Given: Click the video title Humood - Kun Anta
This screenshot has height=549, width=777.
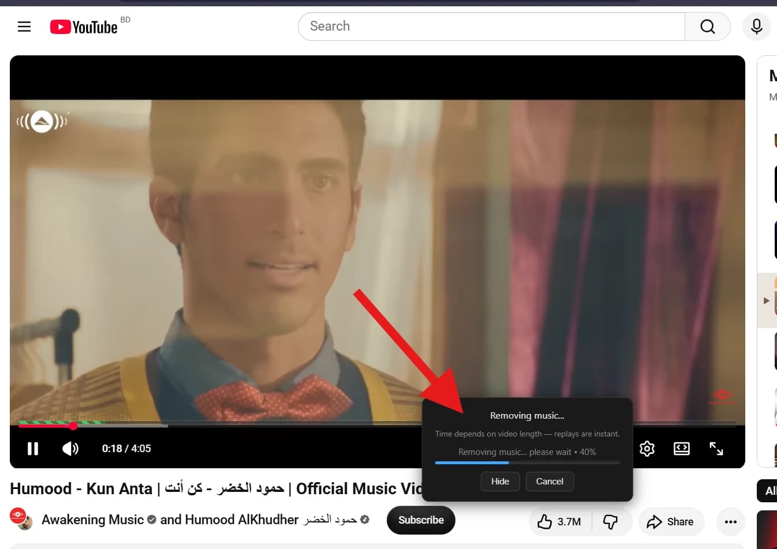Looking at the screenshot, I should click(216, 489).
